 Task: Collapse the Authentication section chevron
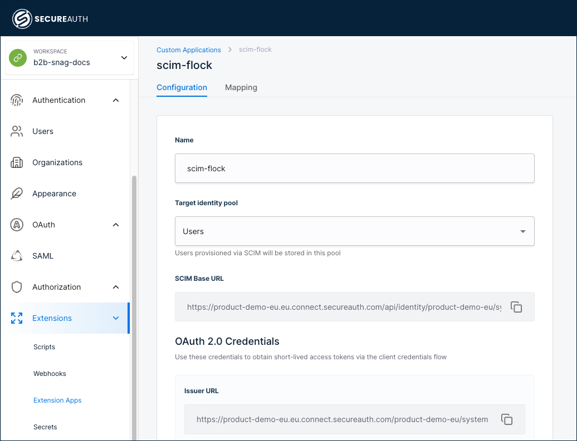pos(116,100)
